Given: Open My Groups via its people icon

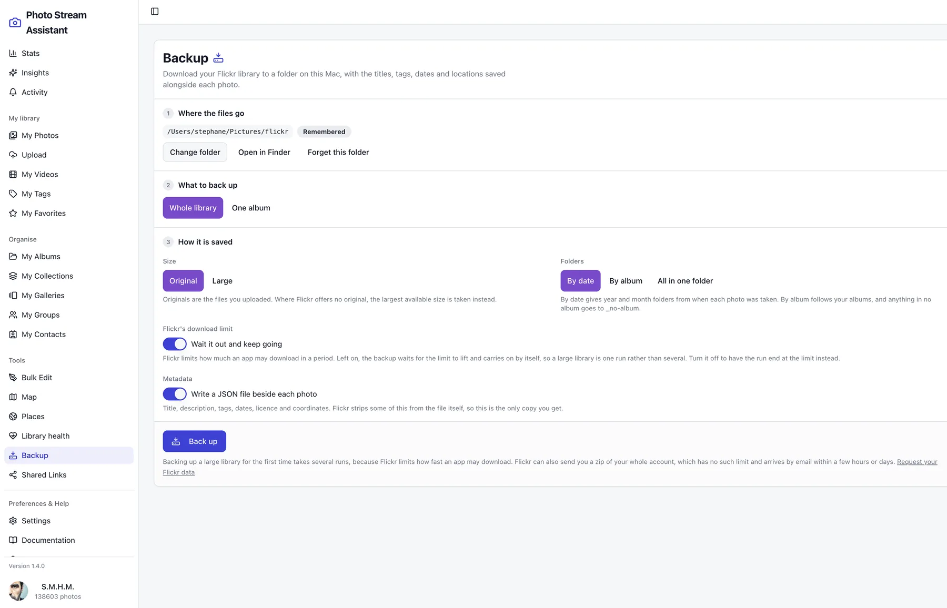Looking at the screenshot, I should tap(13, 315).
